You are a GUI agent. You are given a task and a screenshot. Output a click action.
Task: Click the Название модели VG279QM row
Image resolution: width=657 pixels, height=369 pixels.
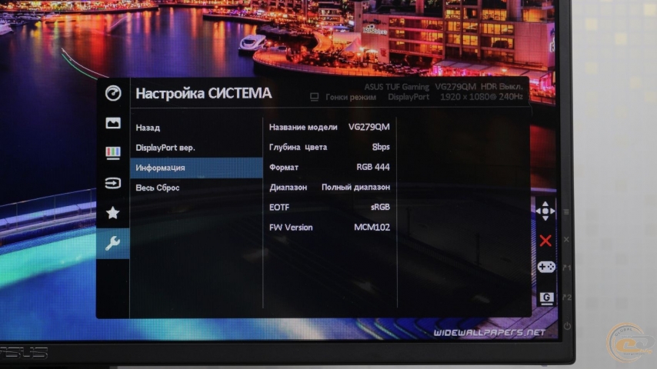pyautogui.click(x=329, y=127)
